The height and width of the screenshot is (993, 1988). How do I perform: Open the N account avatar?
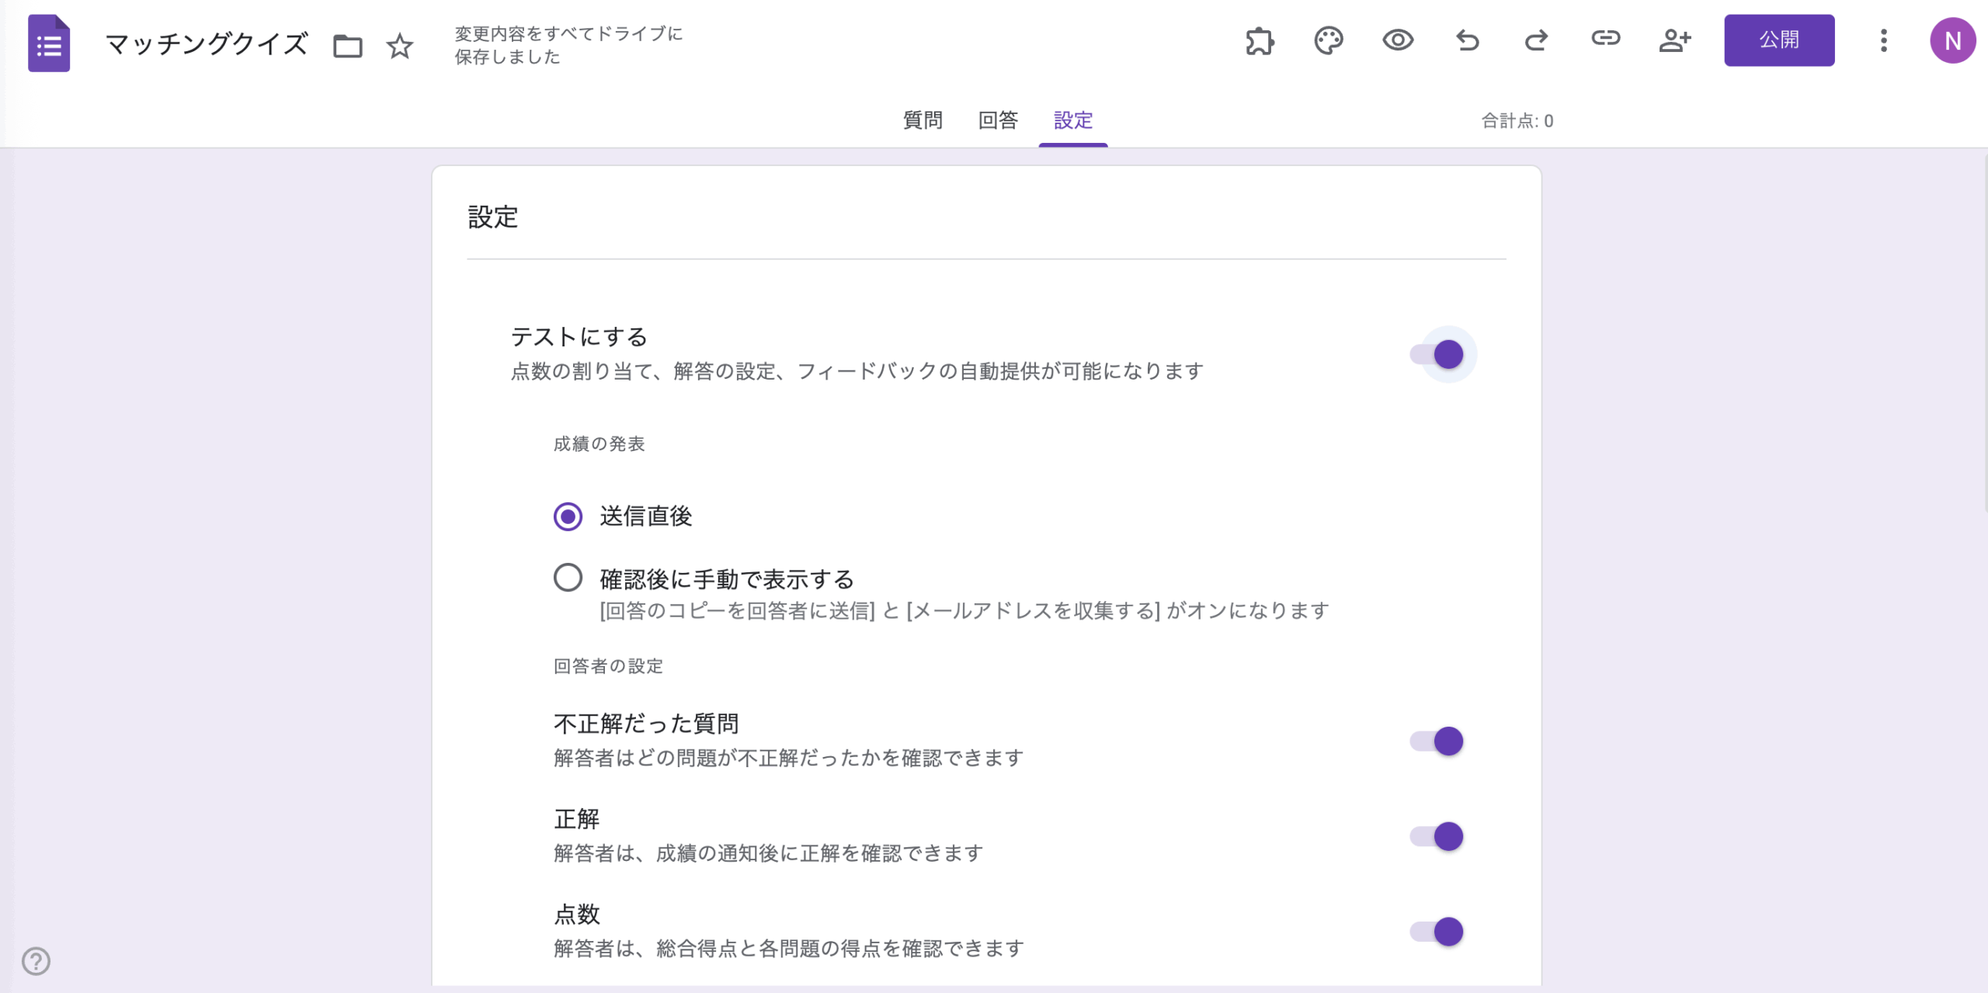pos(1954,40)
